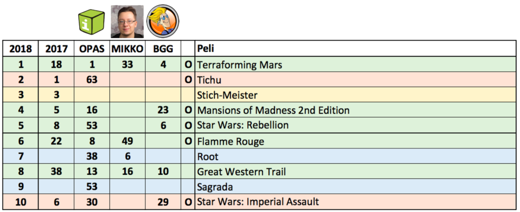
Task: Click the BGG column header
Action: 163,49
